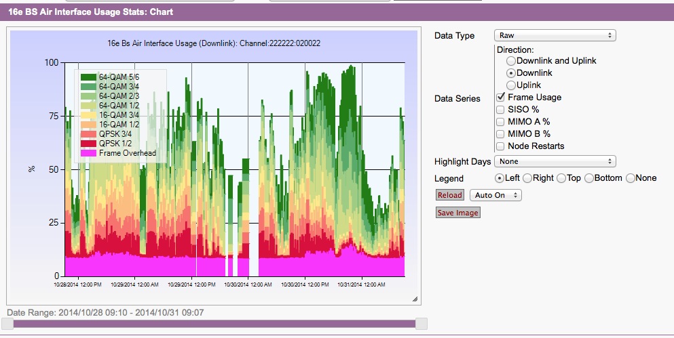Set legend position to Top

[561, 178]
